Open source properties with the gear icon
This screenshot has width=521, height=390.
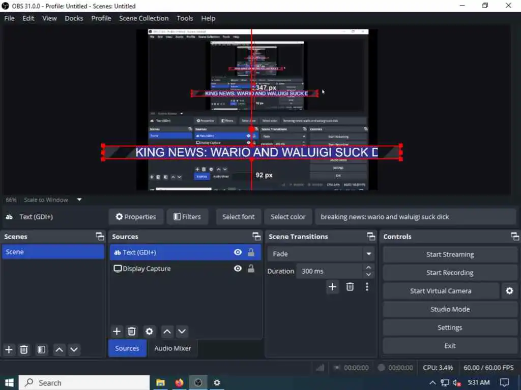(149, 331)
